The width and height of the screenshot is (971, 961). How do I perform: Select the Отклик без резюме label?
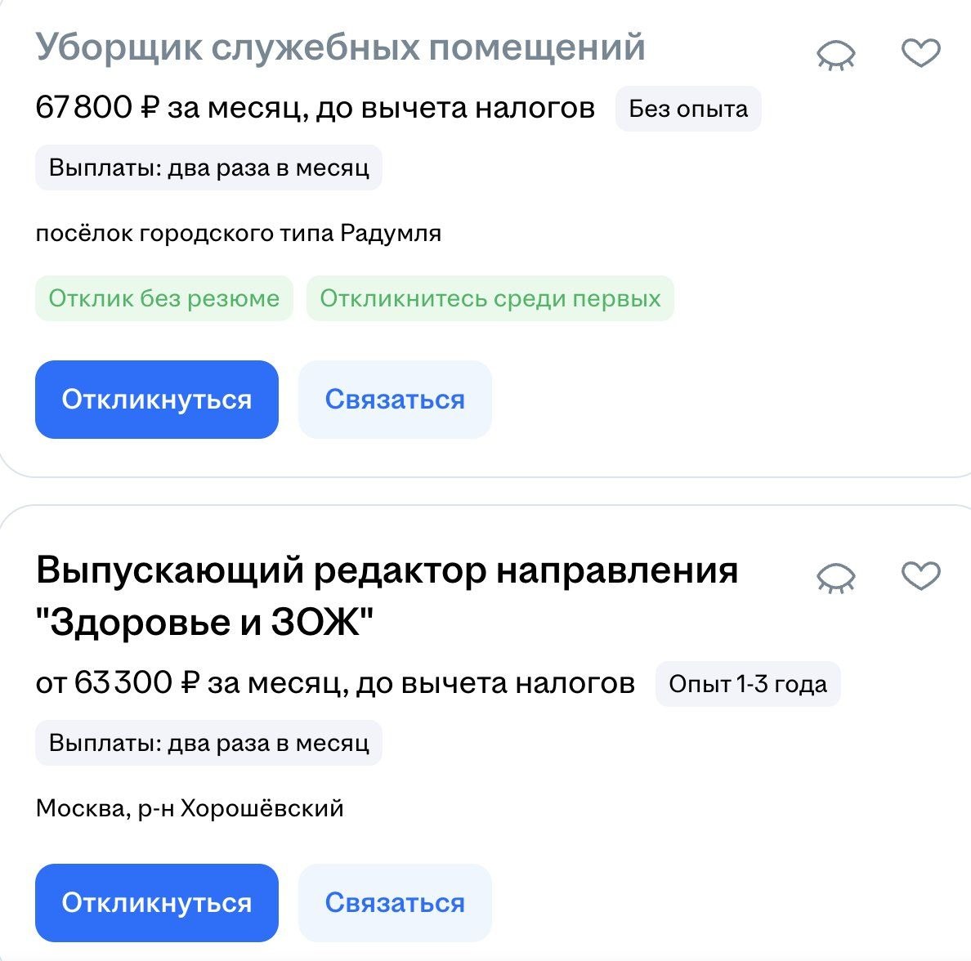pos(163,298)
